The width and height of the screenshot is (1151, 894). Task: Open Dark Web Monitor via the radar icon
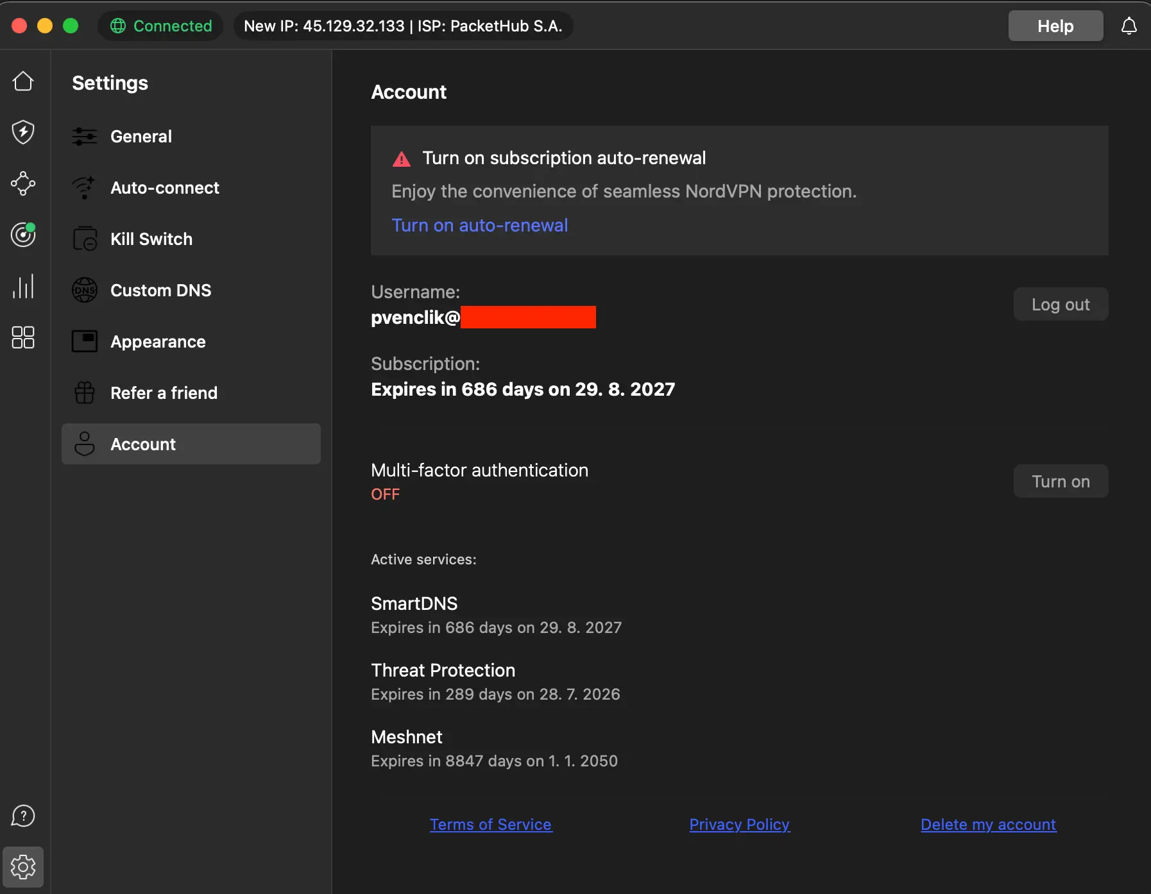23,235
